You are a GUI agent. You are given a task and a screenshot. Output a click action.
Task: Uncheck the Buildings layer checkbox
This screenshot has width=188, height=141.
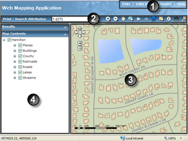pos(20,51)
